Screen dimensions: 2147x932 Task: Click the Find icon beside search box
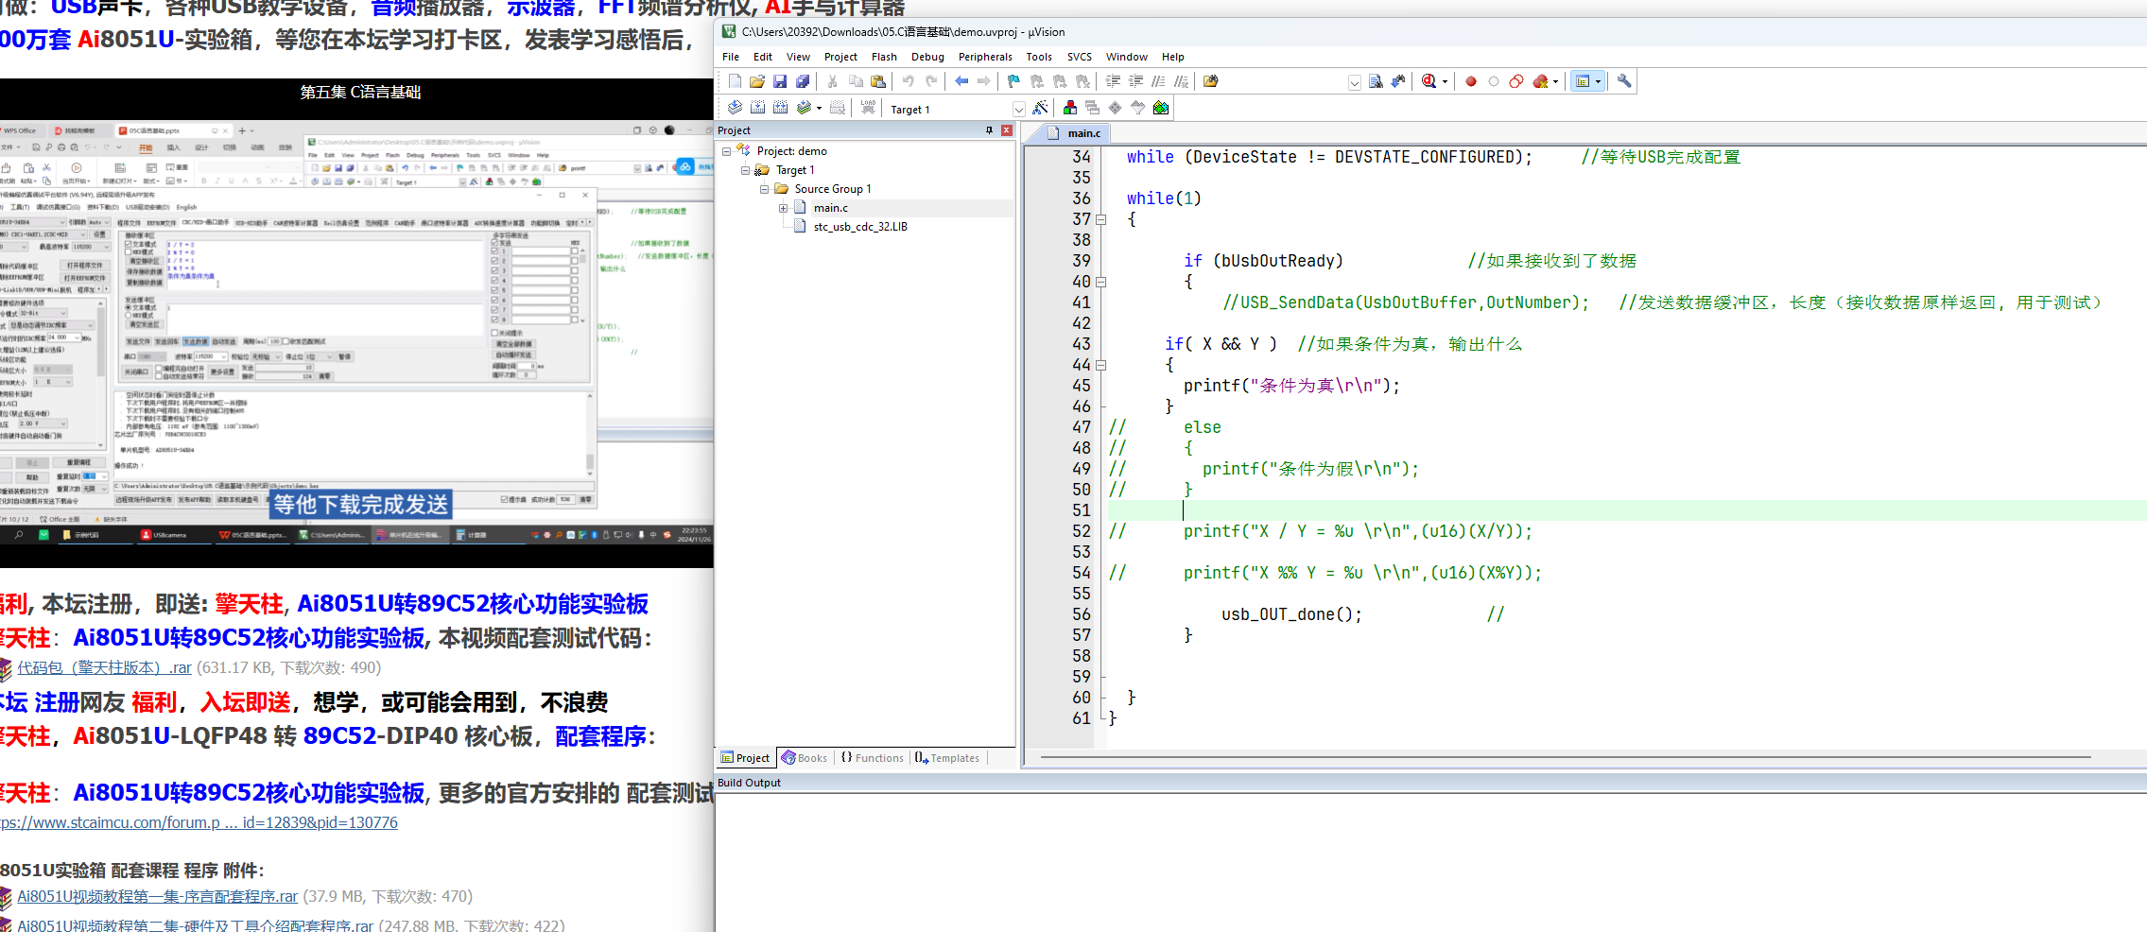click(1376, 81)
